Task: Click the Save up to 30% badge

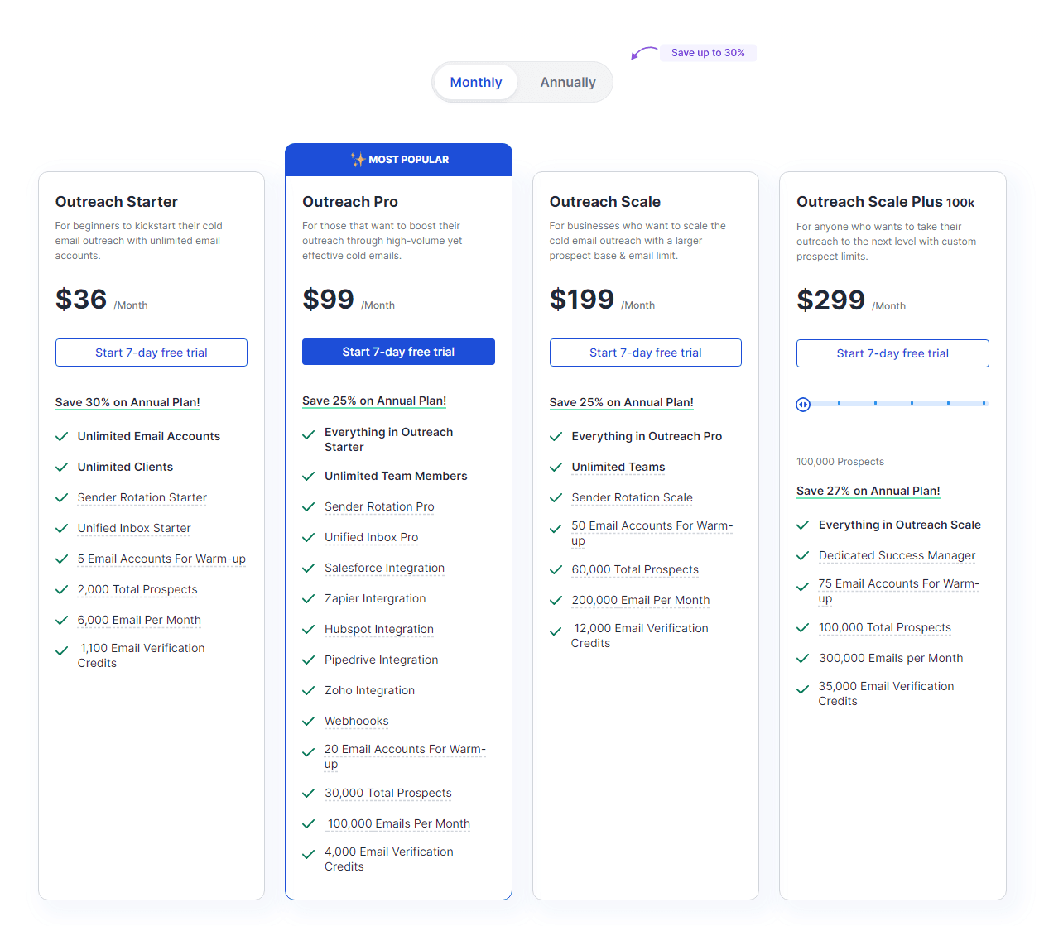Action: [708, 52]
